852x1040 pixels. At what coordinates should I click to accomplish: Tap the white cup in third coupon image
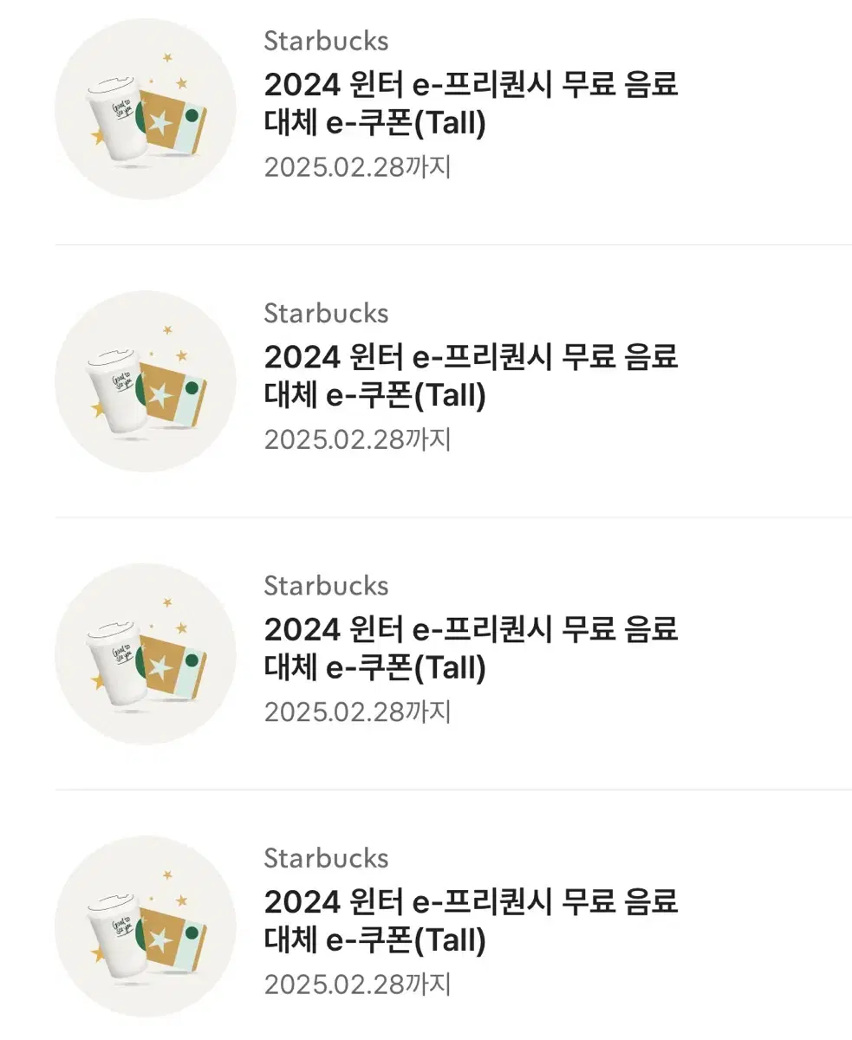pyautogui.click(x=114, y=661)
